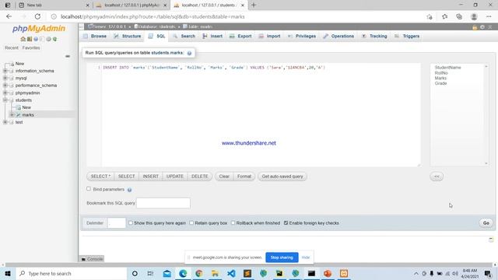498x280 pixels.
Task: Click Get auto-saved query button
Action: pos(282,177)
